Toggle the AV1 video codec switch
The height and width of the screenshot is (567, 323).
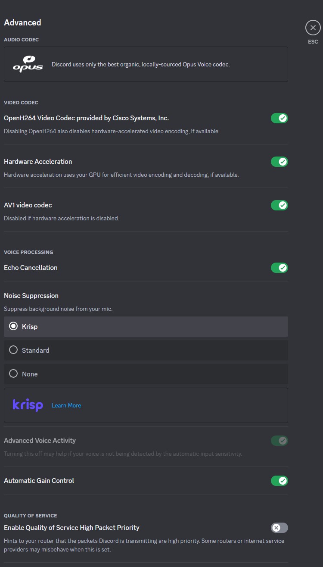(279, 205)
